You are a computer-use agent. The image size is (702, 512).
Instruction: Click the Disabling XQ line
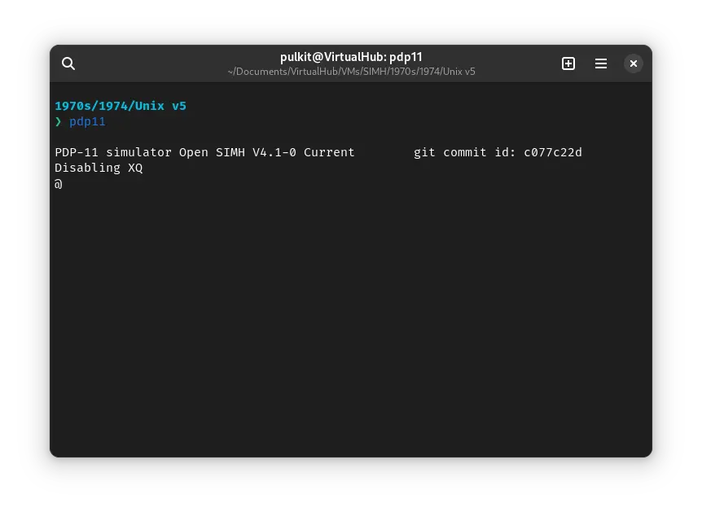click(x=99, y=168)
